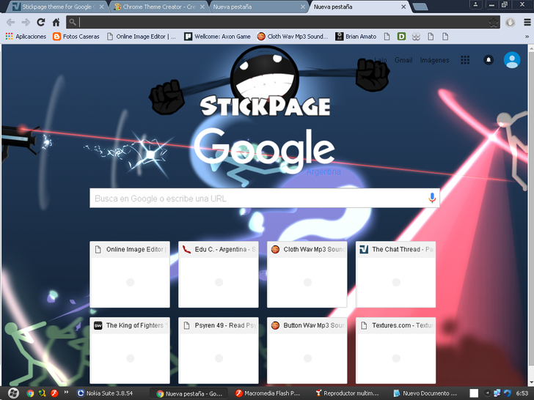Close the active Nueva pestaña tab
Image resolution: width=534 pixels, height=400 pixels.
click(403, 7)
